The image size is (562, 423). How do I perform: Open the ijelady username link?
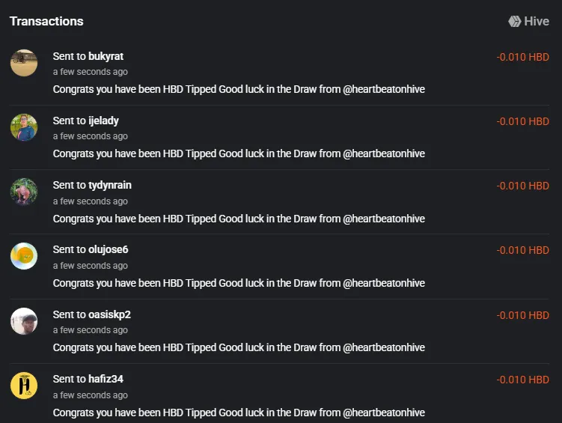click(103, 121)
